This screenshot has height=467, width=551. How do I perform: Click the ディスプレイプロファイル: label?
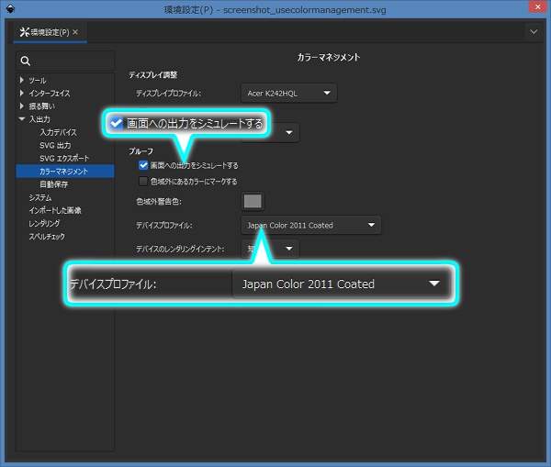[168, 94]
